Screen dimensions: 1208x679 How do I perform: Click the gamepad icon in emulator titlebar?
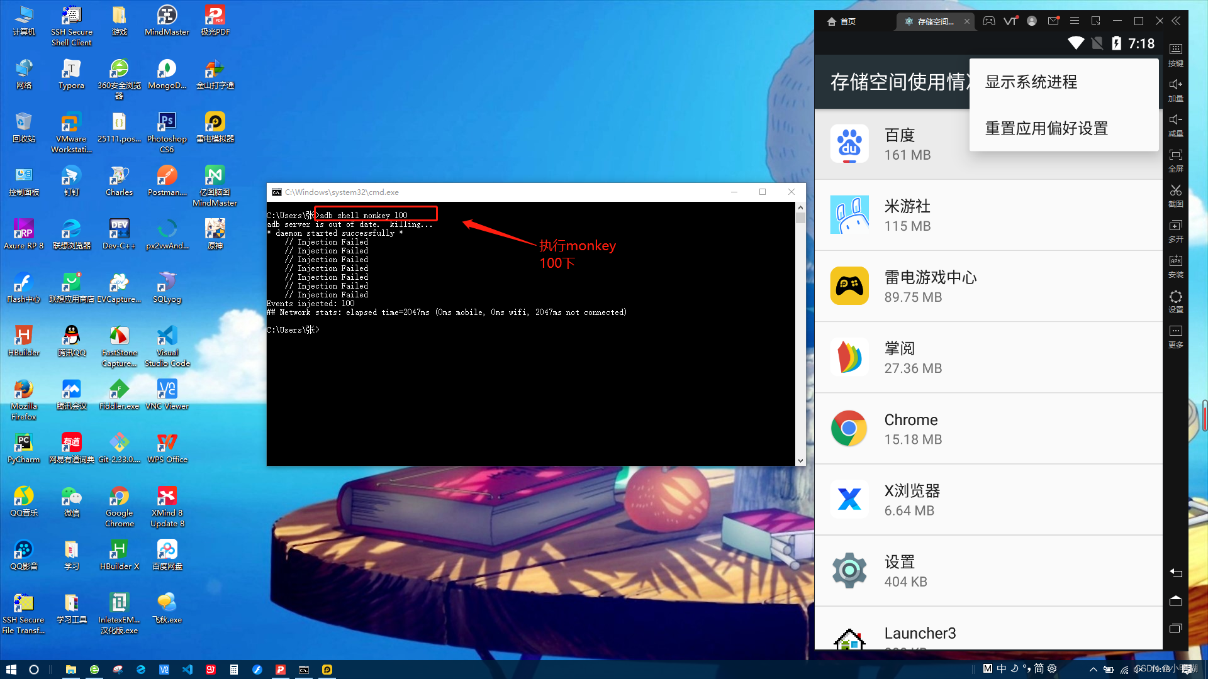point(989,21)
